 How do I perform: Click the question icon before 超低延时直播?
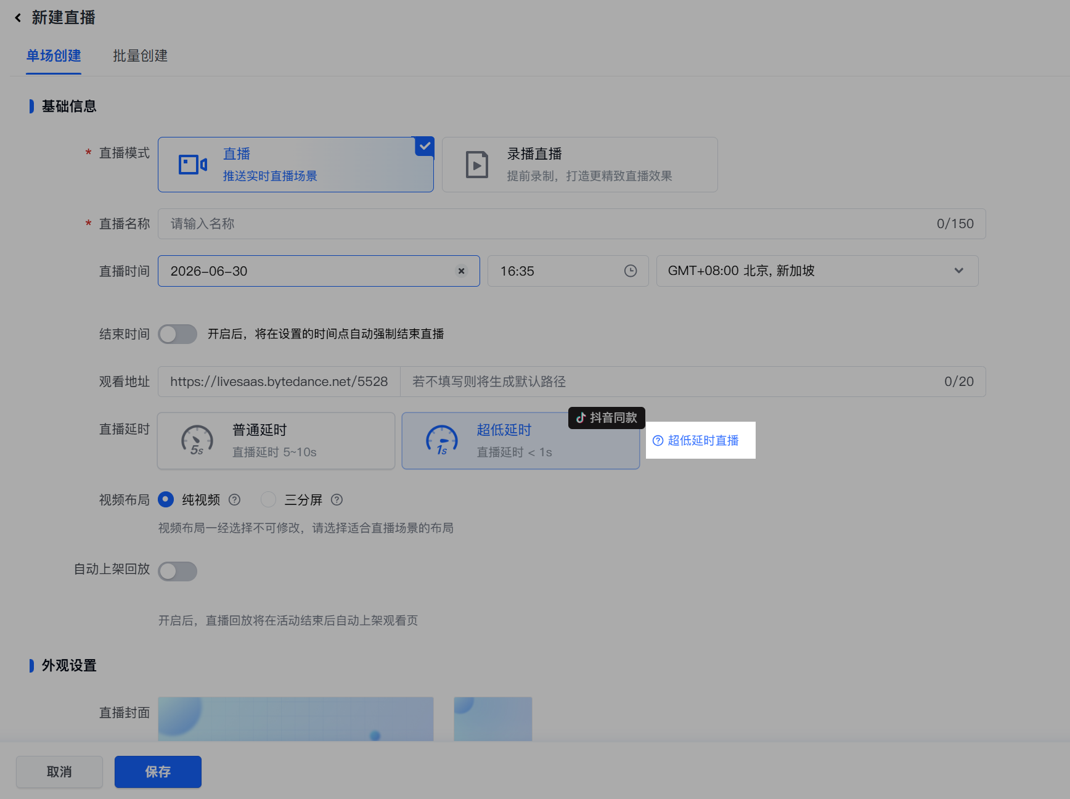(658, 441)
